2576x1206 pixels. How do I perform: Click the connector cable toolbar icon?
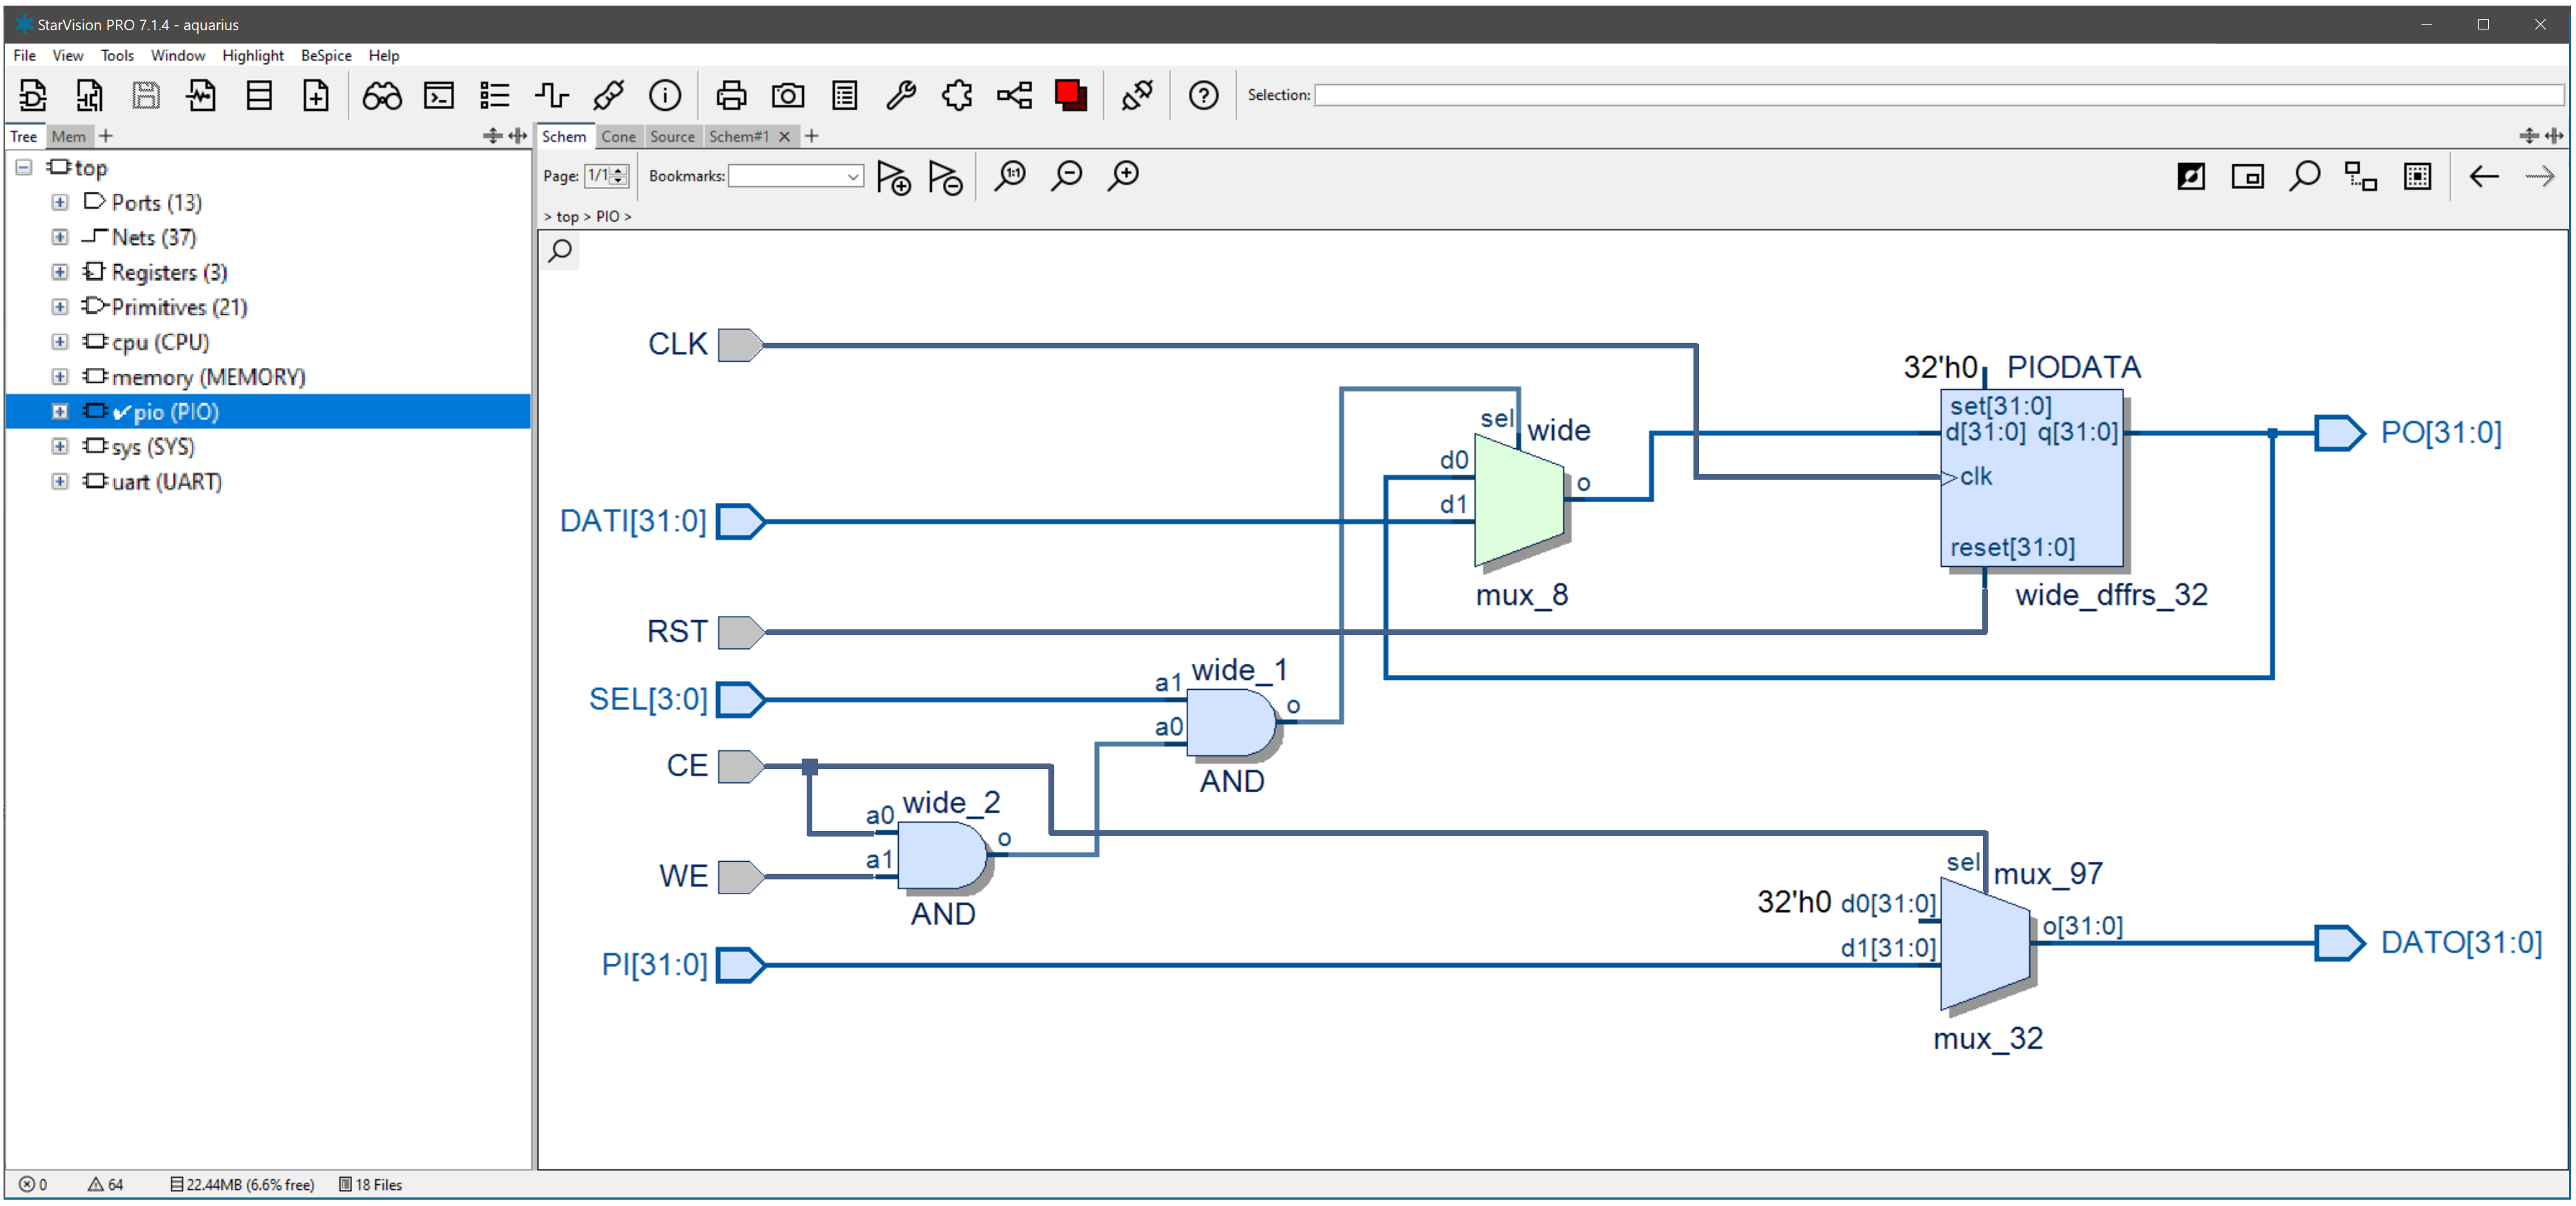tap(608, 95)
